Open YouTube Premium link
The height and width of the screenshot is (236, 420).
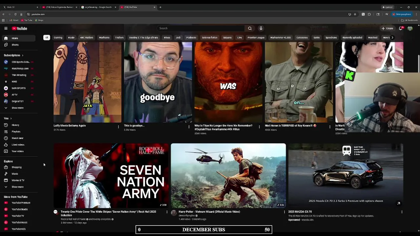pos(21,203)
